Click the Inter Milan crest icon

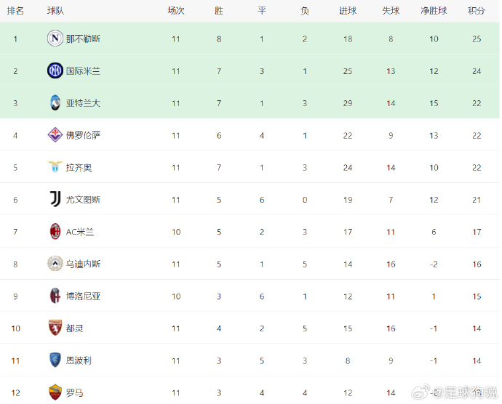coord(55,70)
